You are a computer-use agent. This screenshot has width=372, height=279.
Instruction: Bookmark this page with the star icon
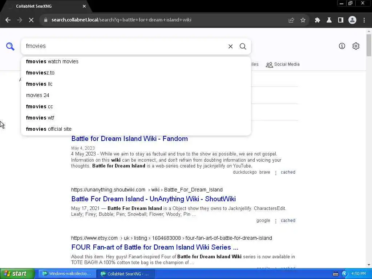pyautogui.click(x=303, y=20)
